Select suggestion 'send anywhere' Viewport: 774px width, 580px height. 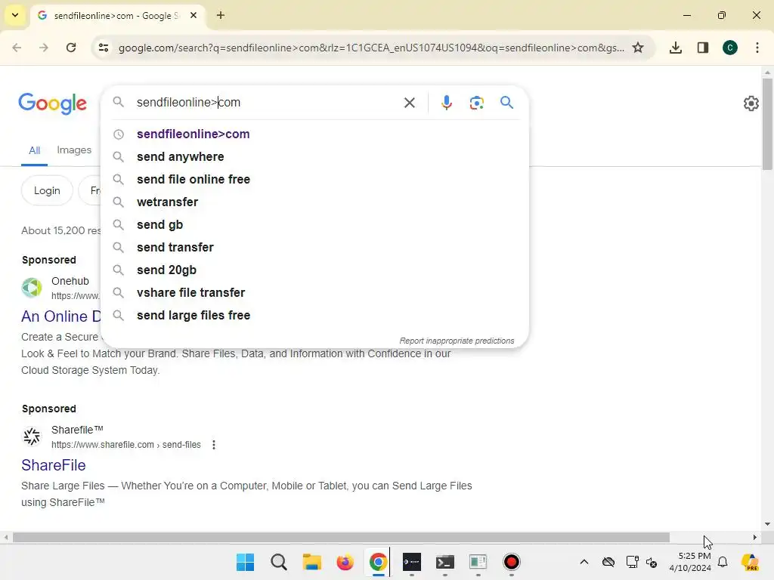click(315, 157)
